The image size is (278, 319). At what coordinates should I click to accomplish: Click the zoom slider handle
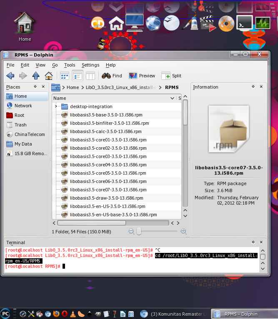[x=139, y=231]
